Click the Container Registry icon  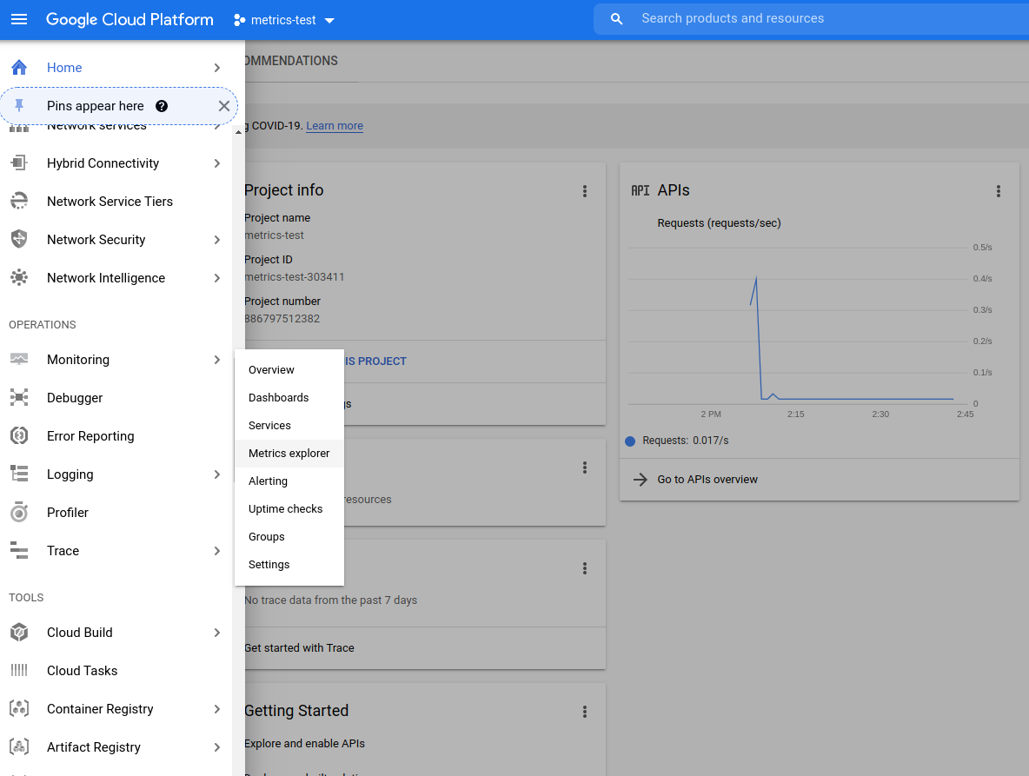[x=19, y=708]
